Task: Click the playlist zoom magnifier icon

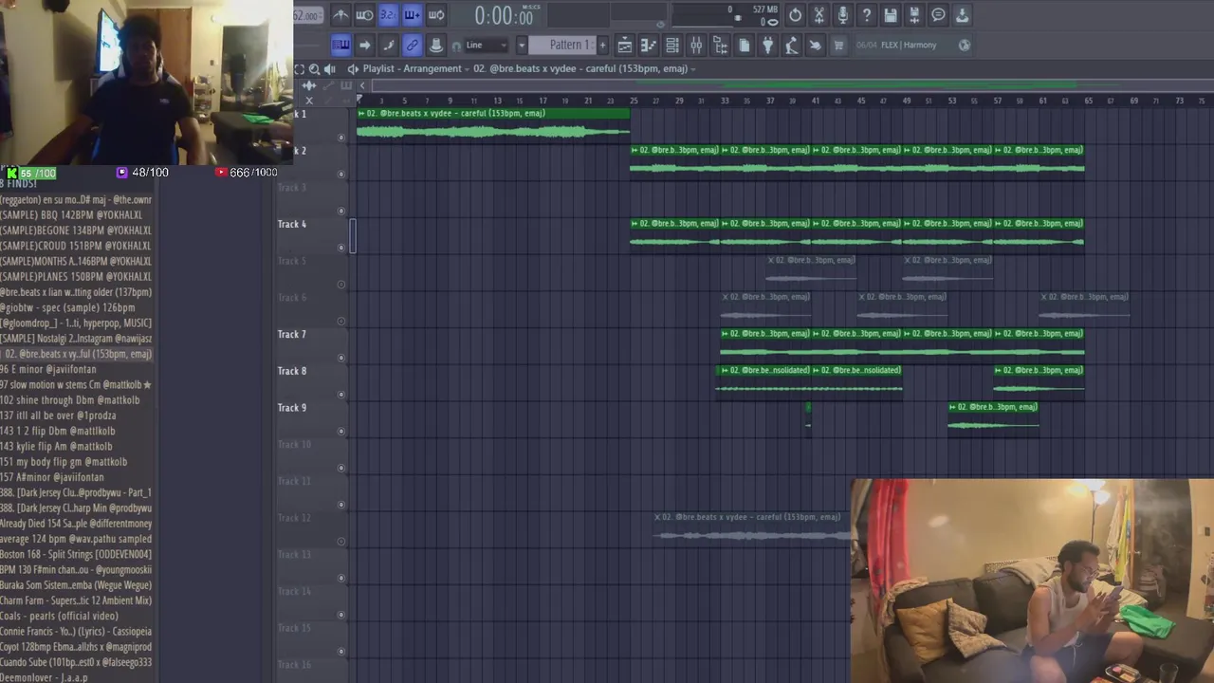Action: coord(314,68)
